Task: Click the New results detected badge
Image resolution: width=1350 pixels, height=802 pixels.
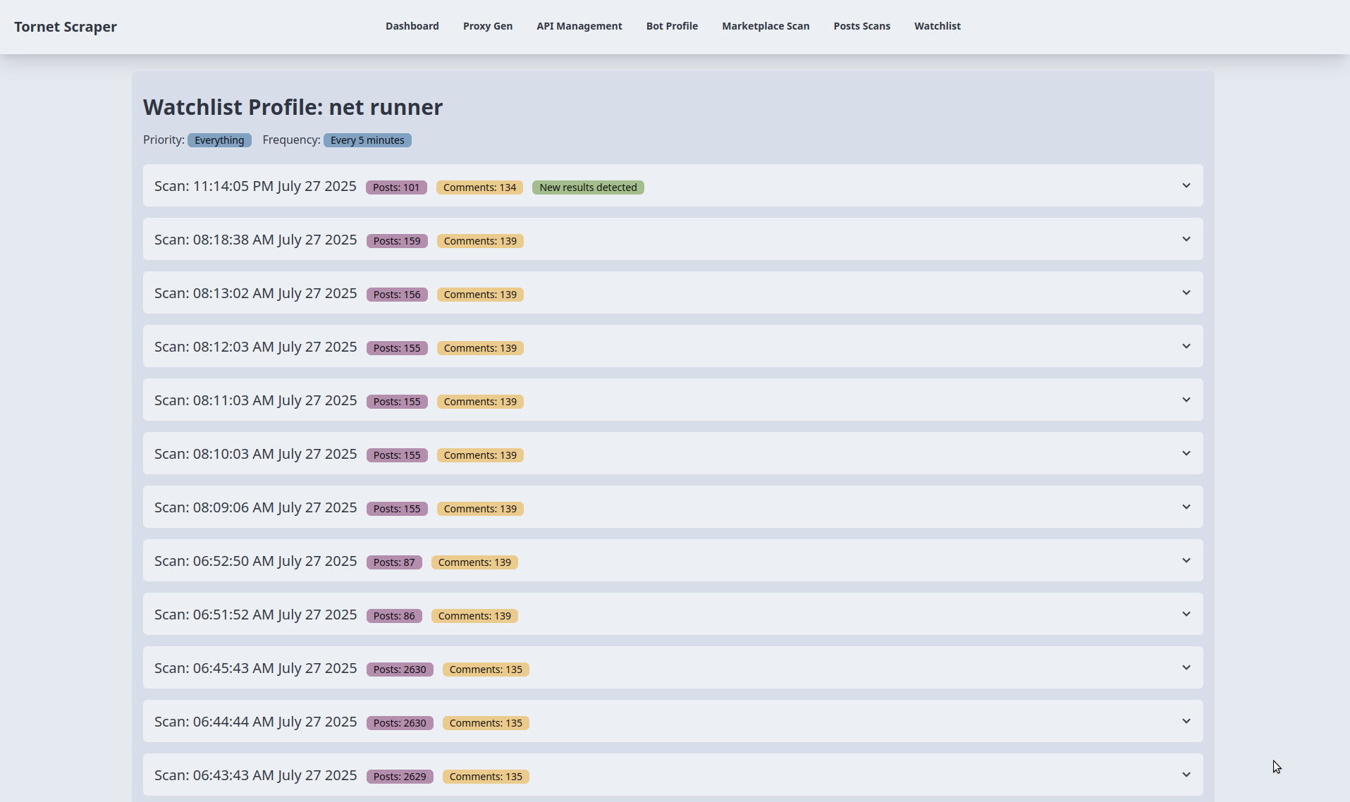Action: point(588,187)
